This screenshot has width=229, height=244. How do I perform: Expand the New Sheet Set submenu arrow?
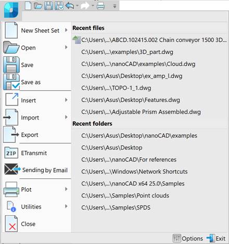pyautogui.click(x=66, y=30)
